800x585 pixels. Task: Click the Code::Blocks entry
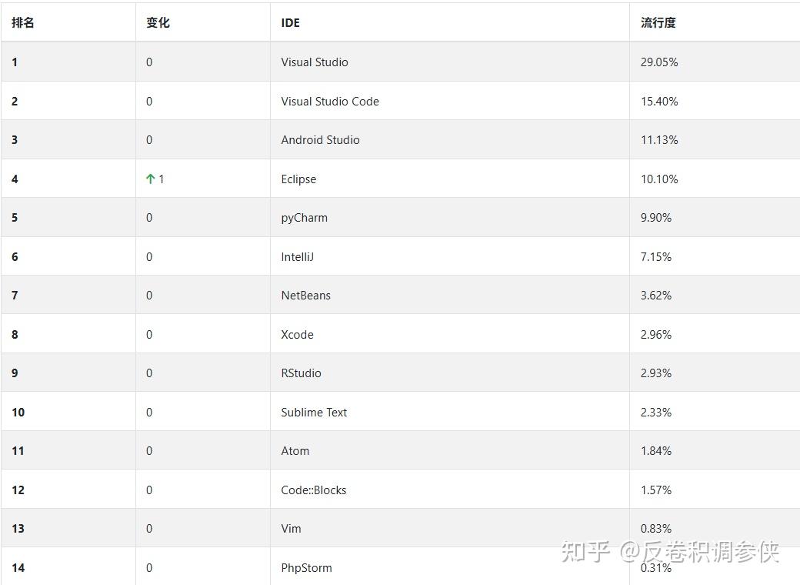click(x=313, y=490)
